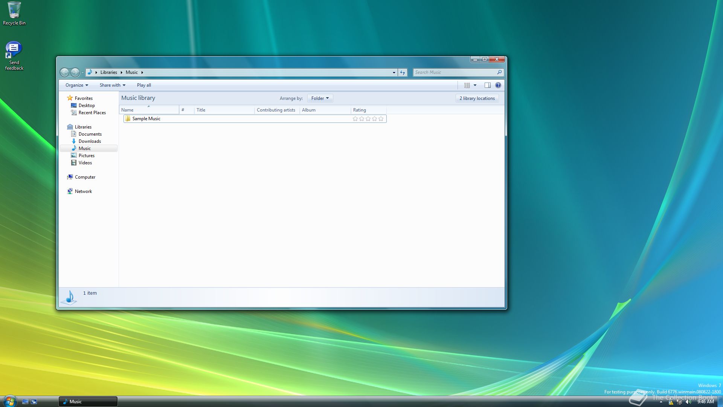Viewport: 723px width, 407px height.
Task: Click the Refresh button in address bar
Action: [x=403, y=72]
